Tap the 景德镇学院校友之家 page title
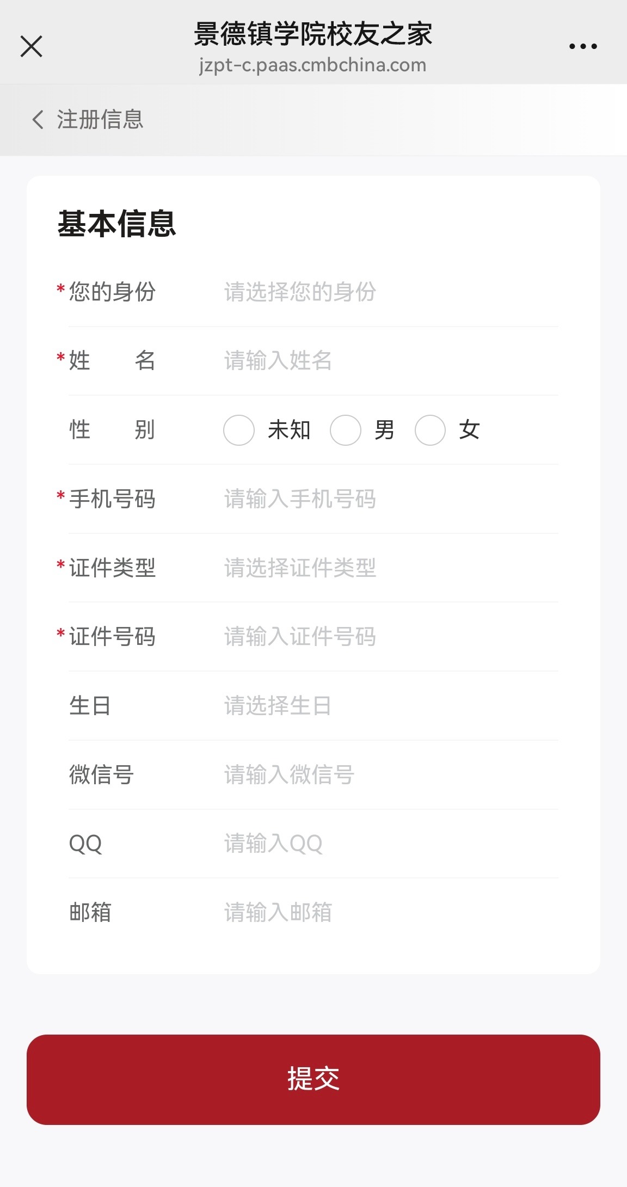The width and height of the screenshot is (627, 1187). click(313, 34)
